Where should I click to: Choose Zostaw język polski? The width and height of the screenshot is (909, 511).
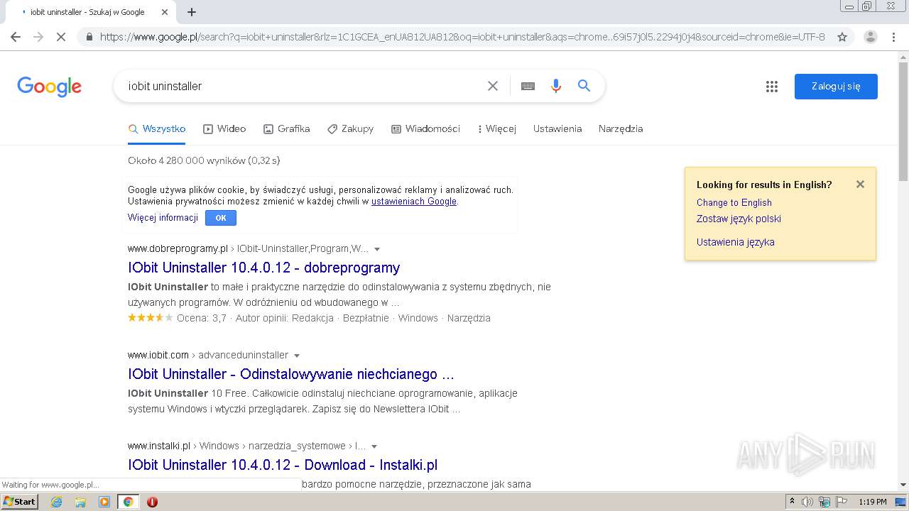[x=739, y=219]
